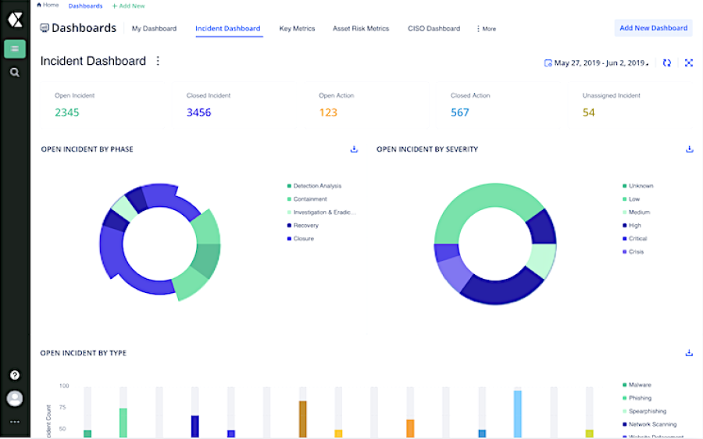Open the user profile avatar

coord(15,398)
